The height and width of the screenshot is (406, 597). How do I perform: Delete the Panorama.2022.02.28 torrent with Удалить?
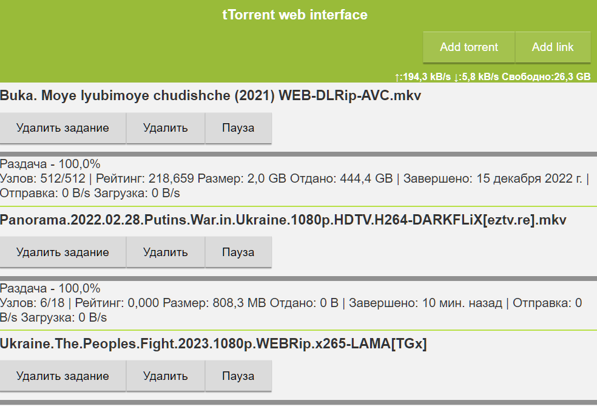[x=166, y=252]
